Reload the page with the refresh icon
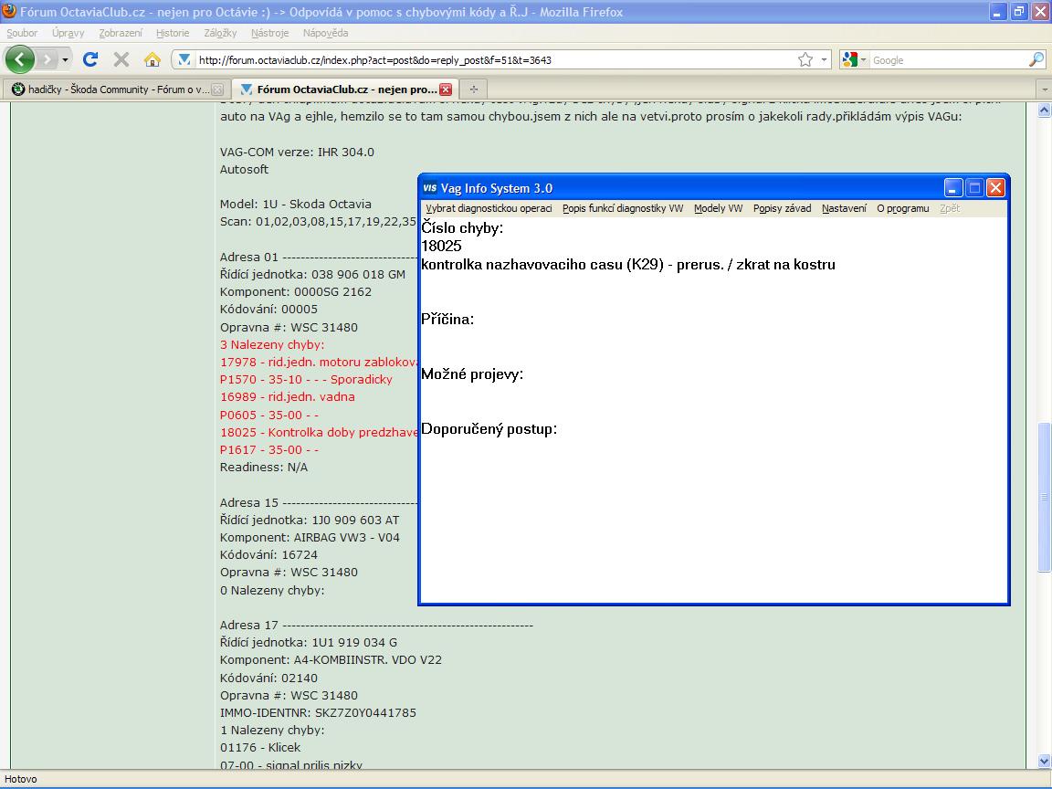The width and height of the screenshot is (1052, 789). pyautogui.click(x=90, y=59)
